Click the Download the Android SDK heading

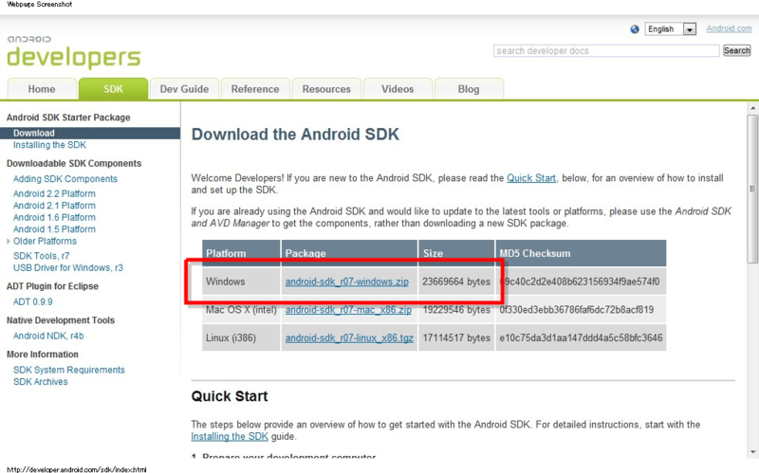click(295, 134)
